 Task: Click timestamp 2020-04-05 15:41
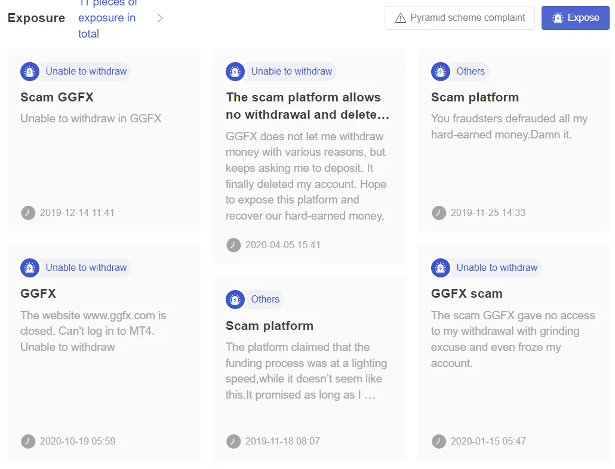[x=282, y=245]
